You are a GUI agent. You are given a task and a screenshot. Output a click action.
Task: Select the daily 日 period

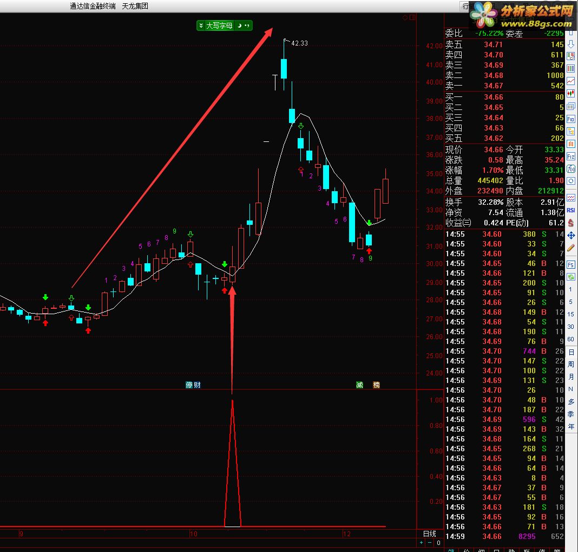click(570, 352)
